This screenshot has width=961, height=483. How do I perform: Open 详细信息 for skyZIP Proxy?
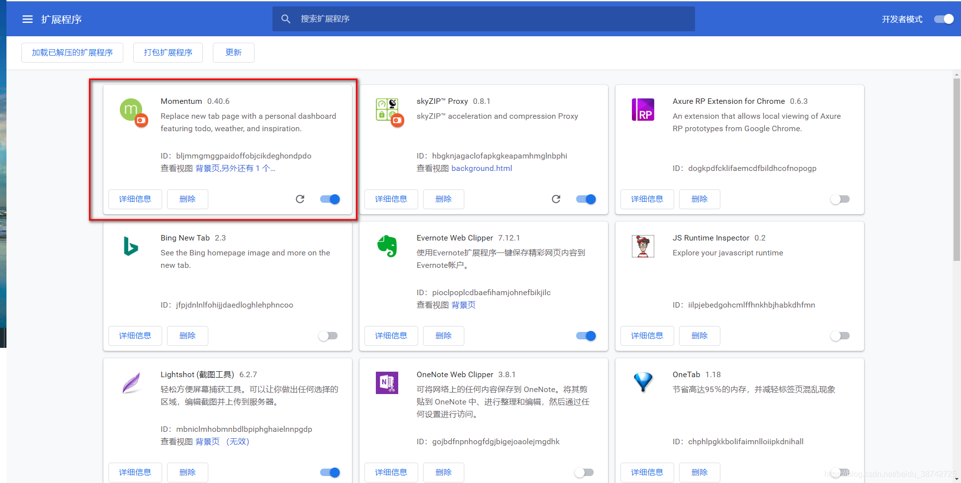pos(391,199)
